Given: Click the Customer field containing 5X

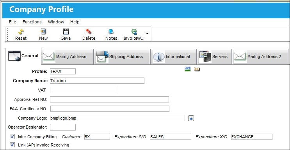Looking at the screenshot, I should tap(97, 137).
